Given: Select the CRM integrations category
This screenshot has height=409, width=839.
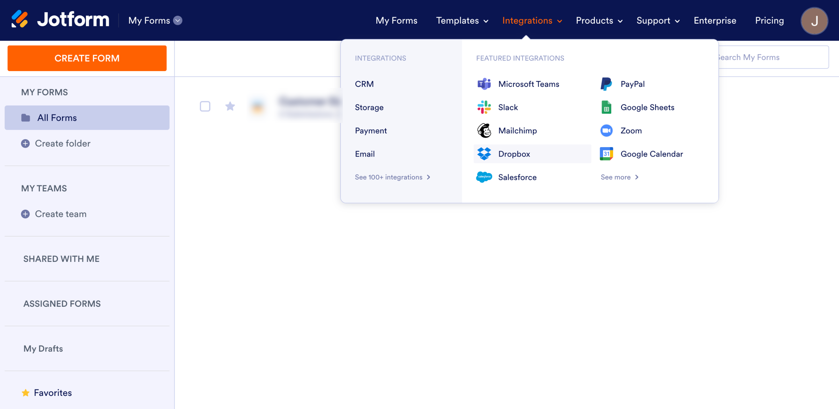Looking at the screenshot, I should click(364, 84).
